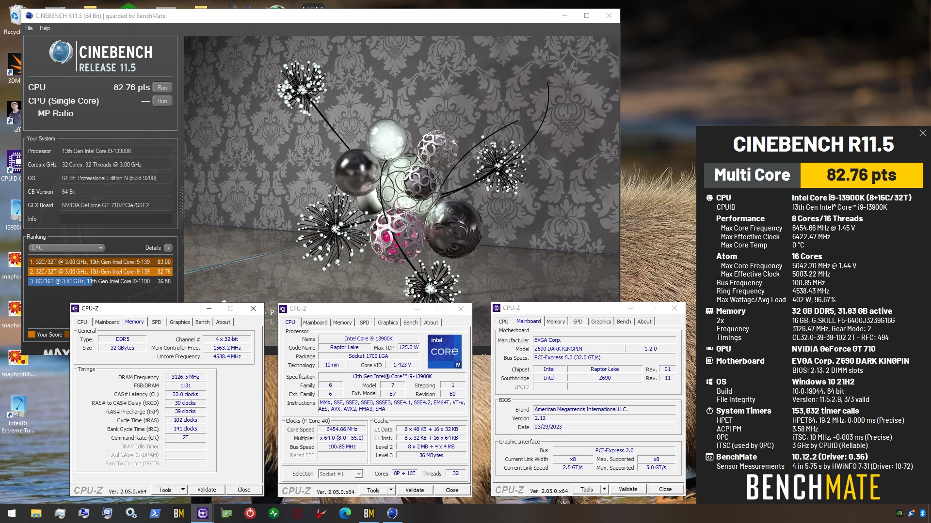Screen dimensions: 931x523
Task: Open Graphics tab in CPU-Z Memory window
Action: [x=179, y=322]
